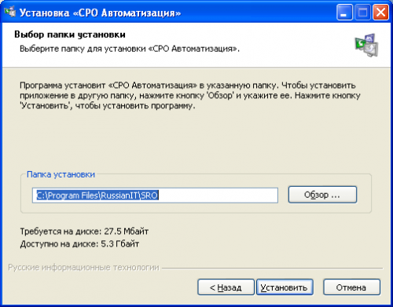The height and width of the screenshot is (307, 393).
Task: Click the 'Требуется на диске: 27.5 Мбайт' text
Action: (84, 232)
